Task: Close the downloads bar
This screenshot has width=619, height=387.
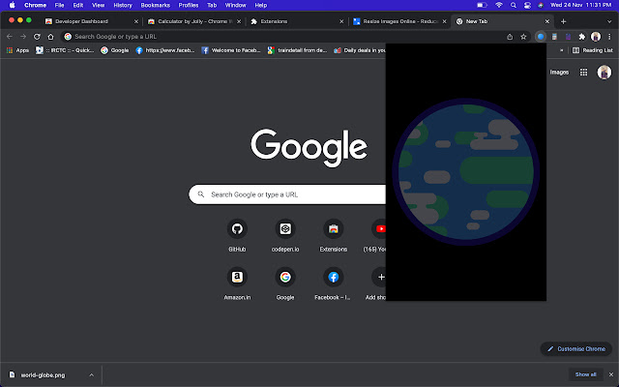Action: click(611, 374)
